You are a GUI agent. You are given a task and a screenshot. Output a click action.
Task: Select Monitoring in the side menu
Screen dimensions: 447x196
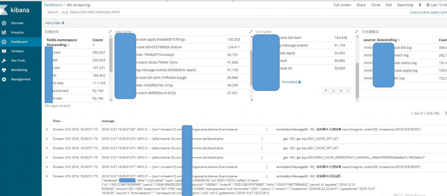point(19,70)
